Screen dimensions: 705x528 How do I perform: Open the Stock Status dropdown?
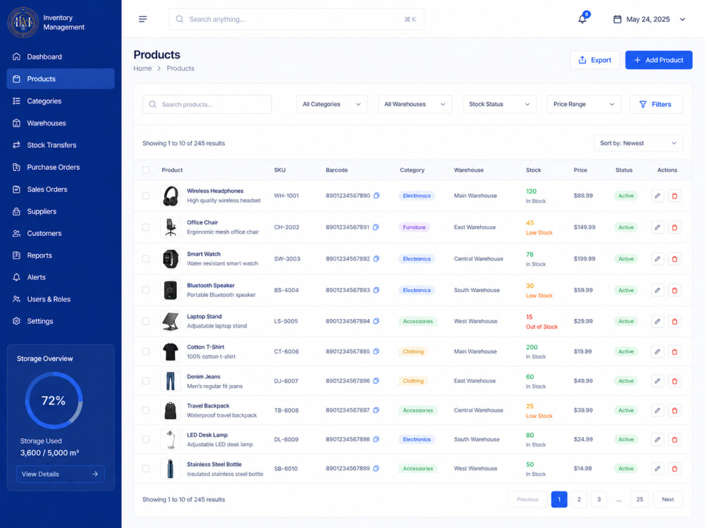500,104
